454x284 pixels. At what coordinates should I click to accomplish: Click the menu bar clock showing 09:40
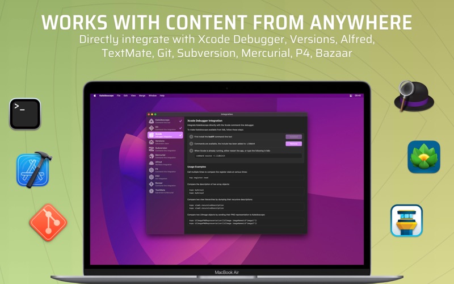click(x=358, y=95)
